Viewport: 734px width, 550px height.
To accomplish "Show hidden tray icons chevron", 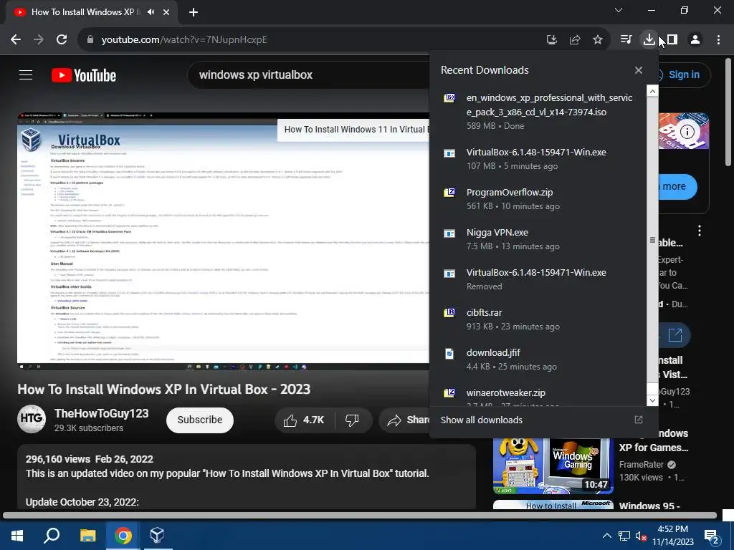I will click(606, 536).
